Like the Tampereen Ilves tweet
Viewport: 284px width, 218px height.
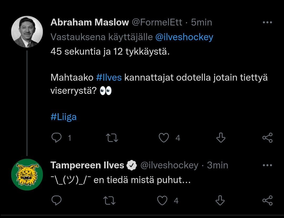tap(162, 201)
